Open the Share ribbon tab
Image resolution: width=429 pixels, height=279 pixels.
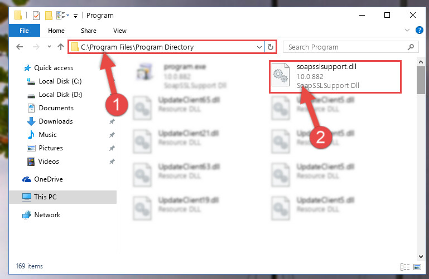[88, 31]
